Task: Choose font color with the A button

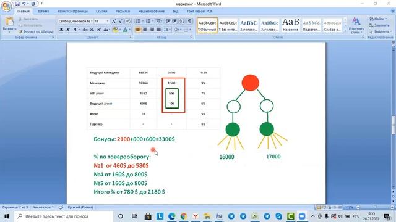Action: tap(125, 30)
